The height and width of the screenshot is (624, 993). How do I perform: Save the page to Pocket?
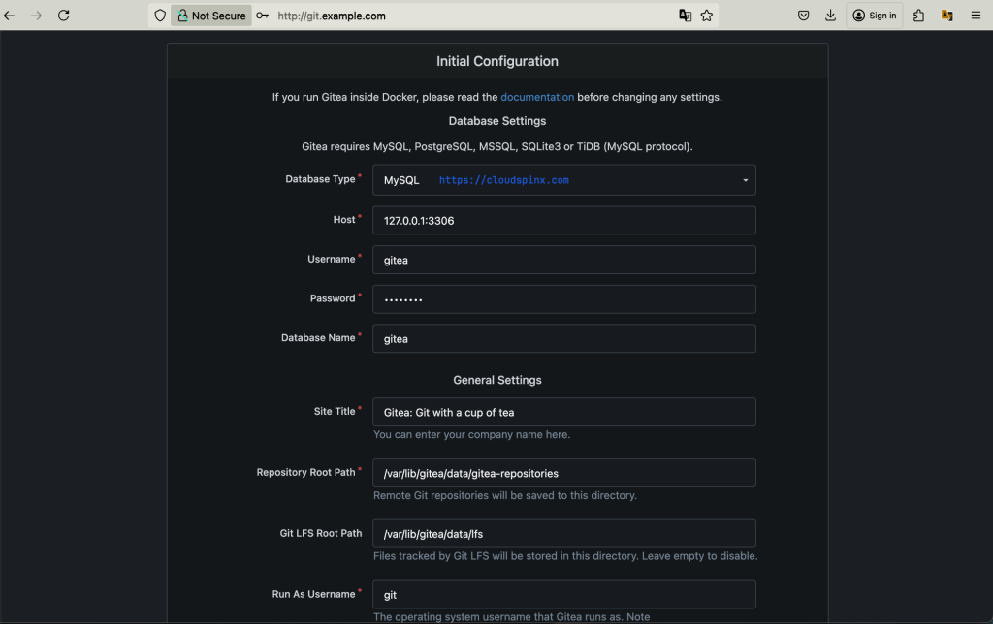(803, 15)
